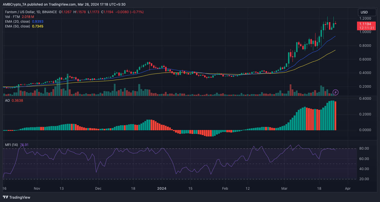Click the Apr date axis label
The image size is (380, 202).
pyautogui.click(x=348, y=189)
